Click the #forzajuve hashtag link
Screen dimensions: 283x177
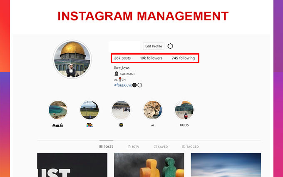123,85
